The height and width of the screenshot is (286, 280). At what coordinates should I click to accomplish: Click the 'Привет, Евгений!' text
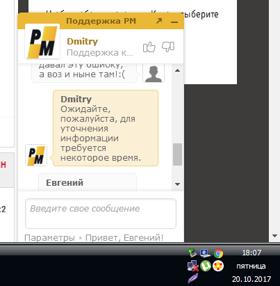124,238
